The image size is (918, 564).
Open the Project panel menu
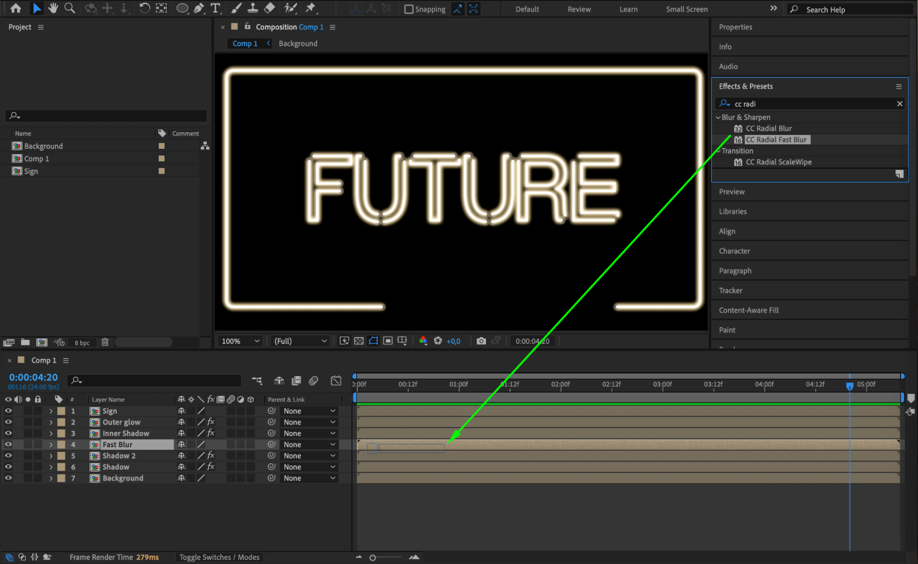click(x=41, y=27)
